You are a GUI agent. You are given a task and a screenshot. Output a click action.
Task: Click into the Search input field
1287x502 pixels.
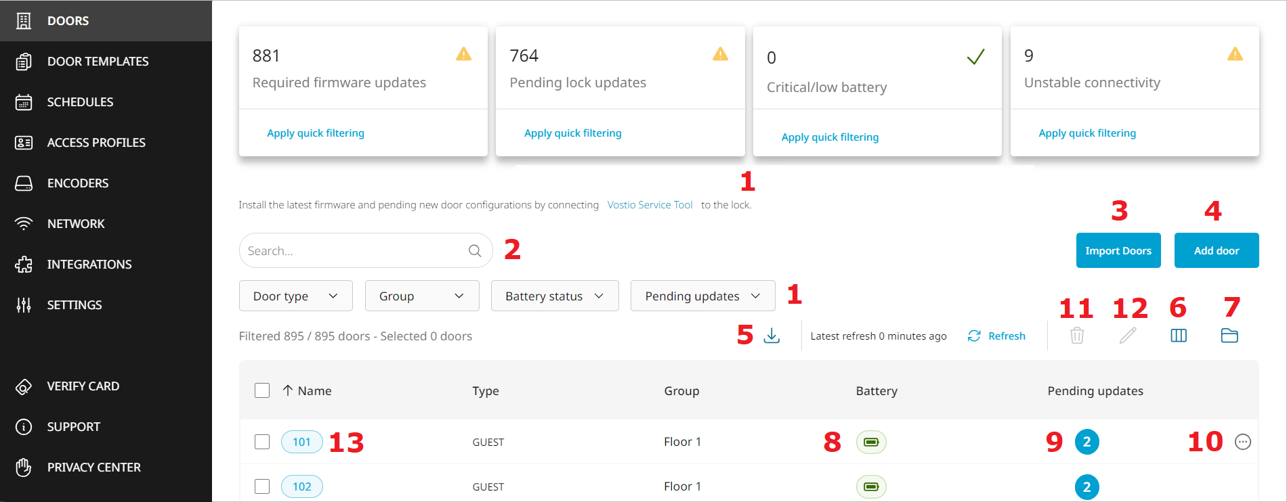[x=352, y=251]
